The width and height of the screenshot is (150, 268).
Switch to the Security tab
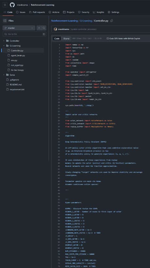coord(83,12)
